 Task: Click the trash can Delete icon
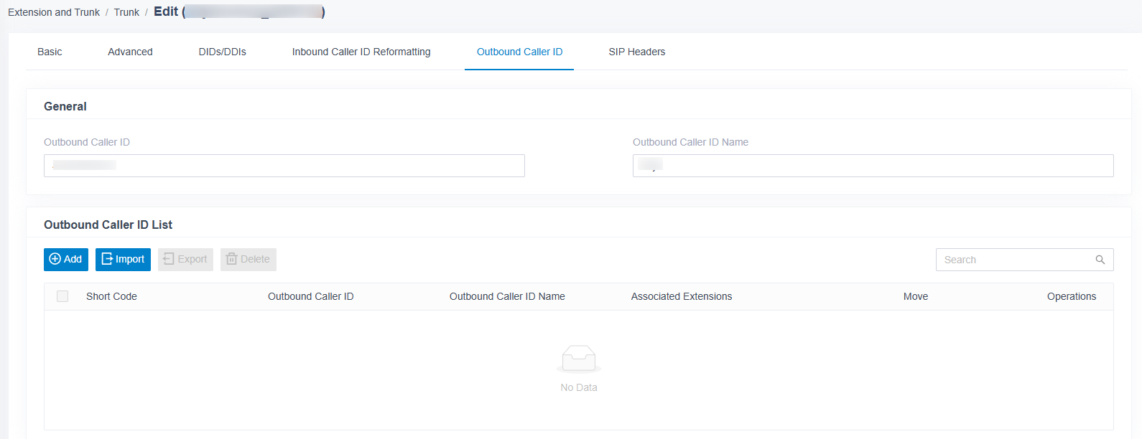231,259
